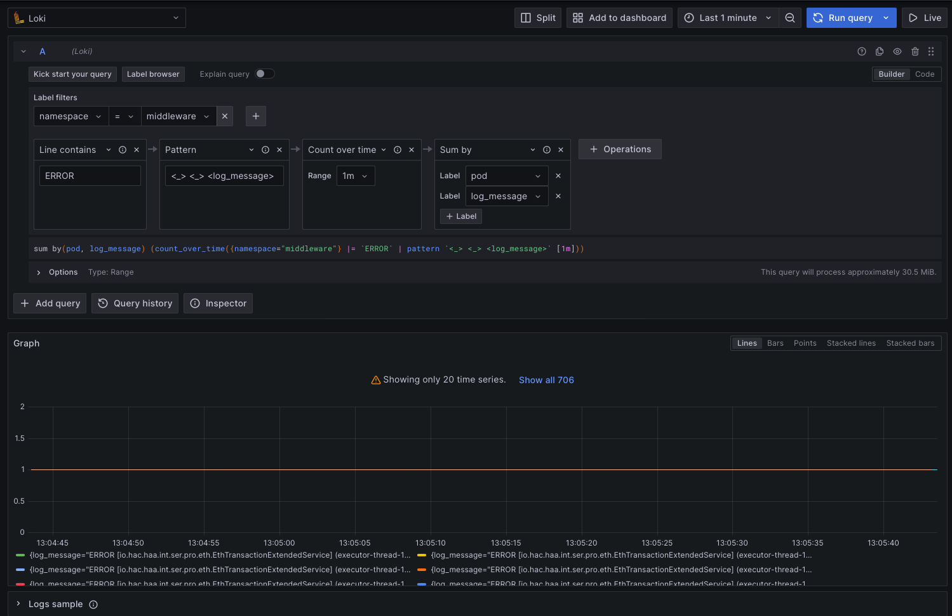Screen dimensions: 952x616
Task: Click the Show all 706 link
Action: (546, 379)
